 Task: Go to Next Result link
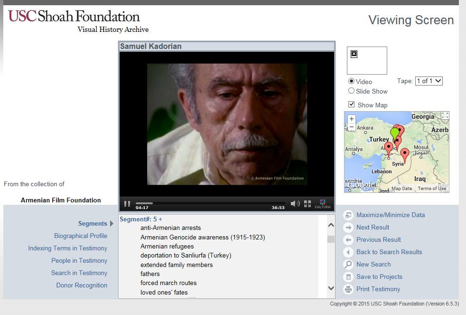tap(373, 228)
